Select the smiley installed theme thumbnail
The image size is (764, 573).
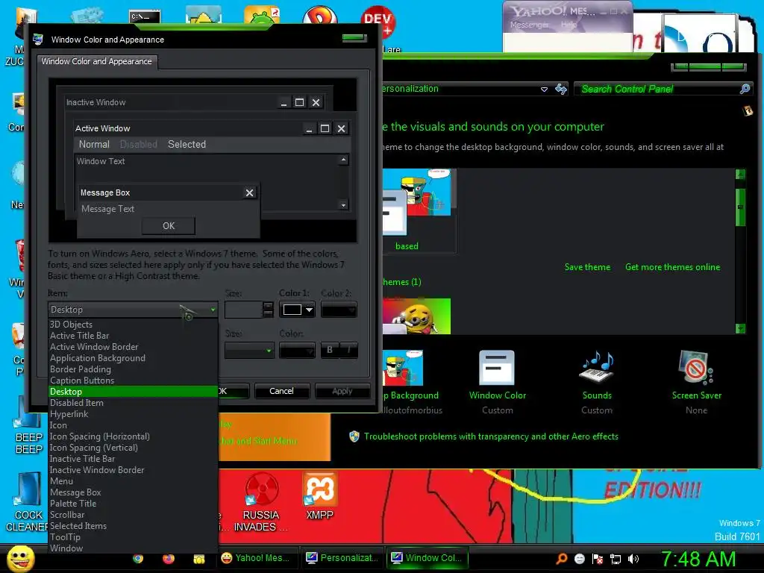click(417, 316)
